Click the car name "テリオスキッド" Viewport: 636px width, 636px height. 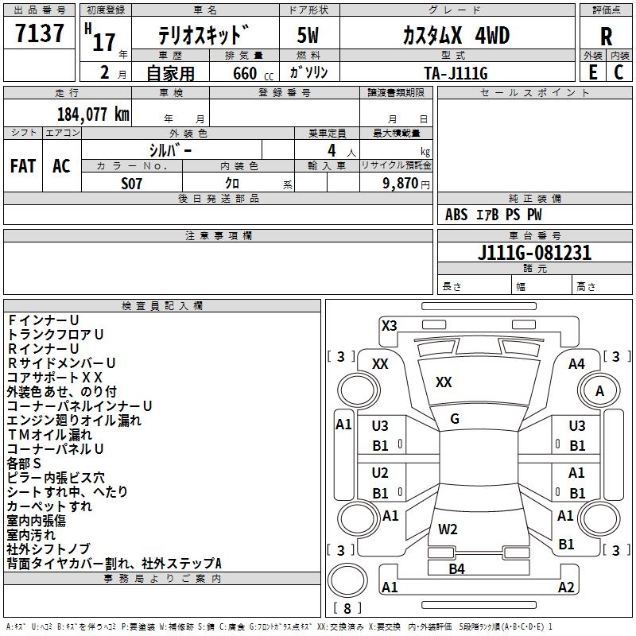point(204,35)
